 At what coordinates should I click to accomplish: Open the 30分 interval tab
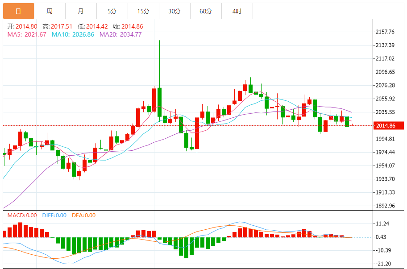[174, 11]
